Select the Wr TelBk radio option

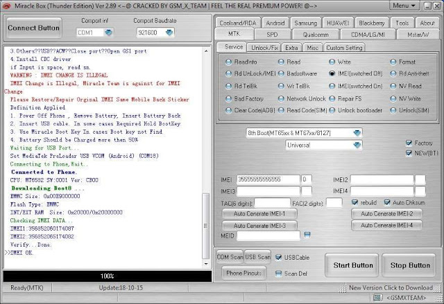pos(281,86)
